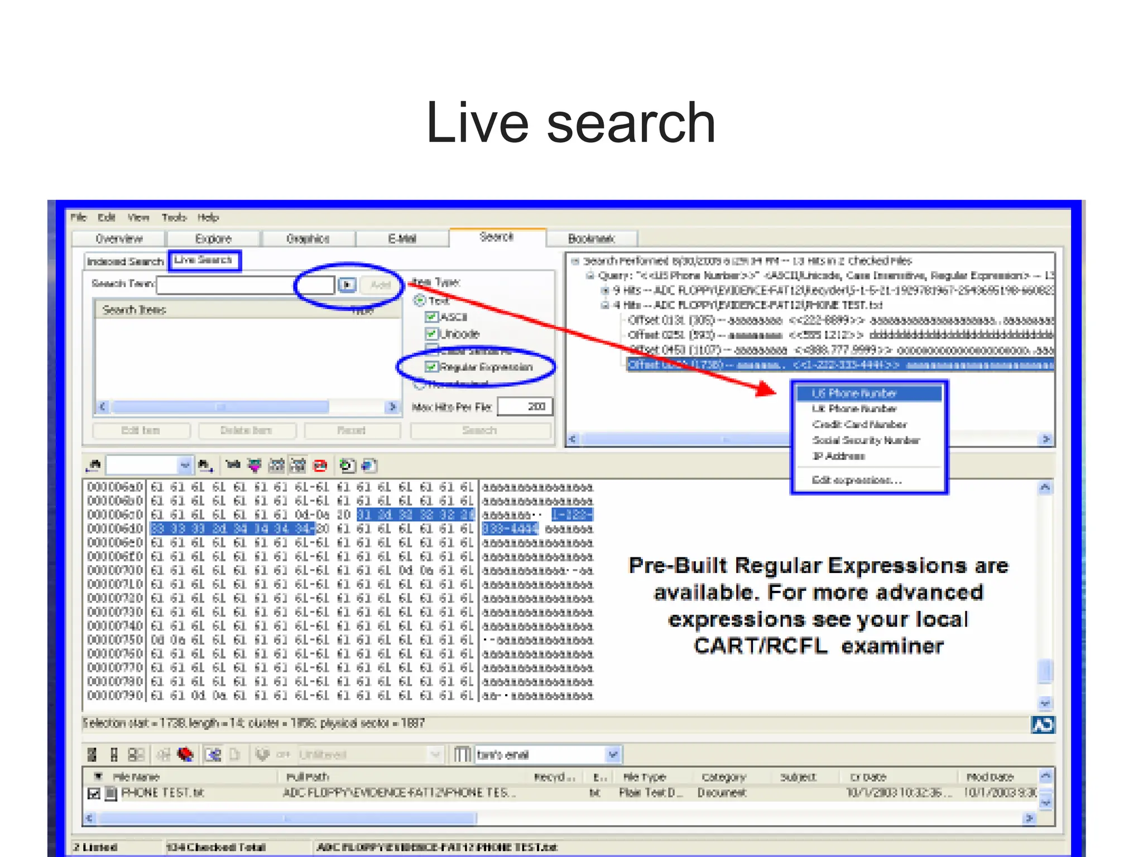1143x857 pixels.
Task: Choose Edit expressions... from the popup menu
Action: (x=869, y=480)
